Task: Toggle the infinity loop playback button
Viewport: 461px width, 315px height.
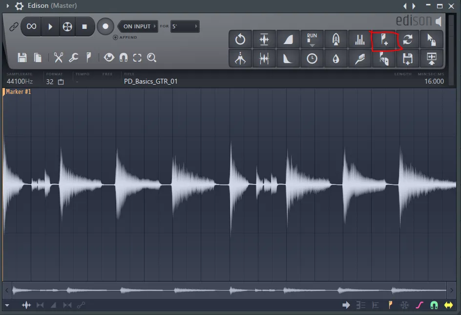Action: click(31, 26)
